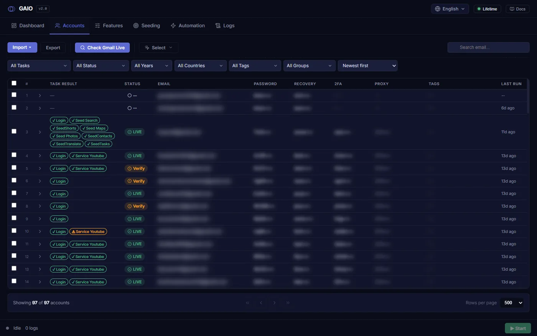This screenshot has height=336, width=537.
Task: Click the Service Youtube tag in row 4
Action: click(x=88, y=156)
